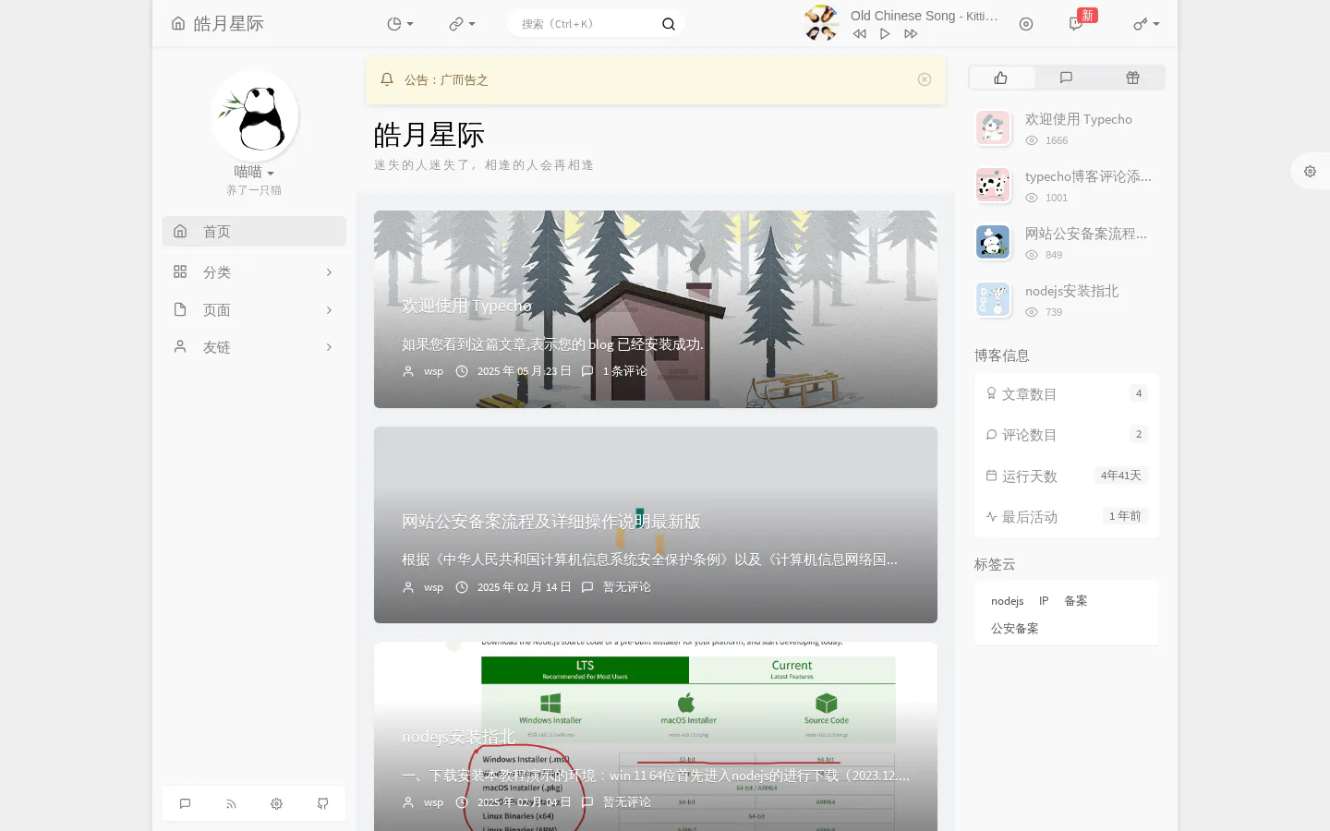Click the 1 条评论 link on first post

(625, 371)
